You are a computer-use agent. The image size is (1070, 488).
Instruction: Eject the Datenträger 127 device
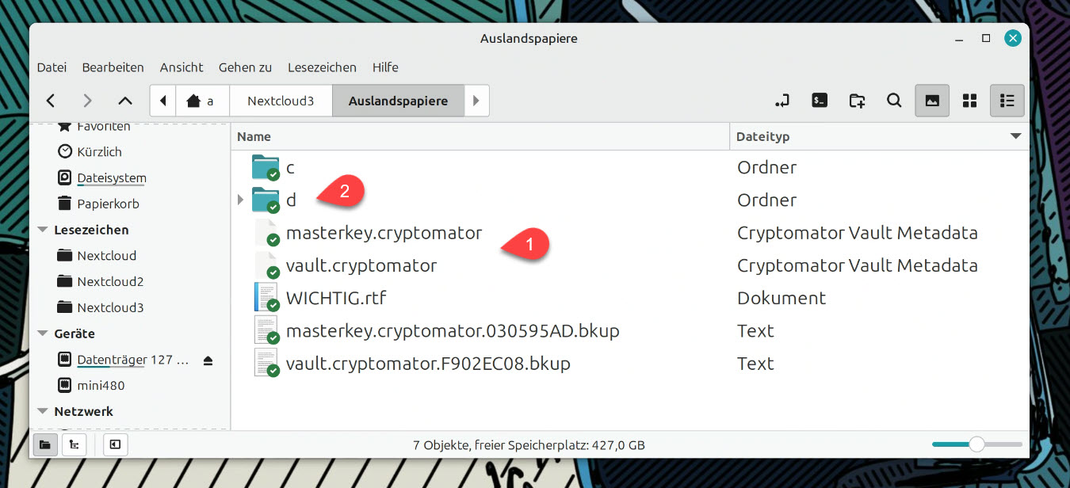tap(208, 360)
